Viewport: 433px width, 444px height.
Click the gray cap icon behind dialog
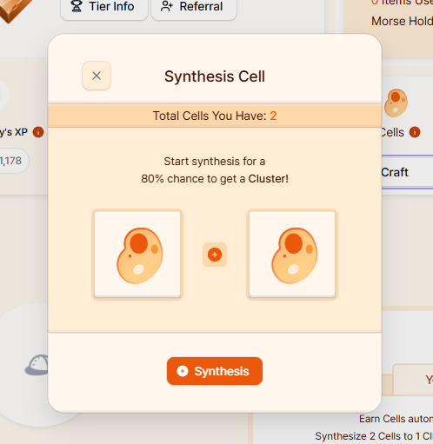pos(37,365)
